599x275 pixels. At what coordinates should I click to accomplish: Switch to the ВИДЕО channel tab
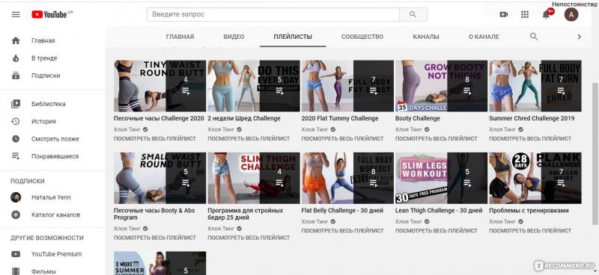tap(234, 37)
